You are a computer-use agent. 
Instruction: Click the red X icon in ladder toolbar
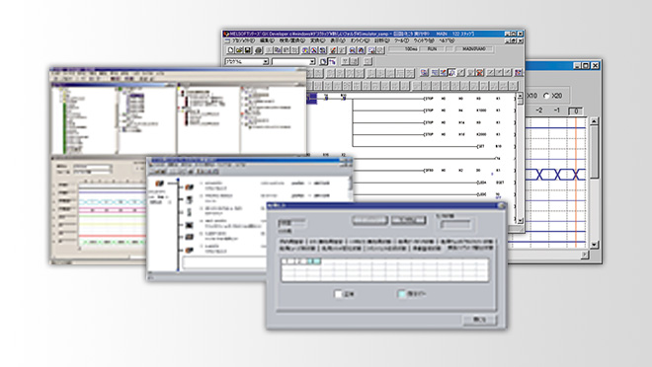480,73
